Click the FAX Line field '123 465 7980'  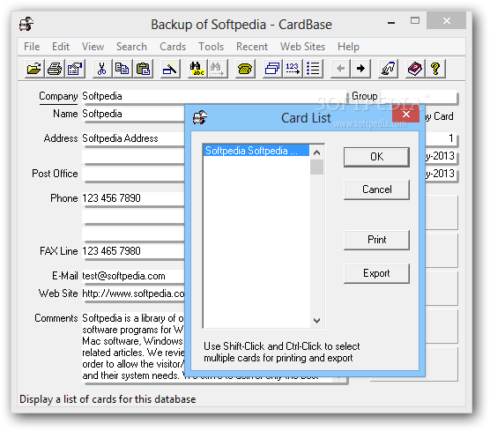click(133, 251)
